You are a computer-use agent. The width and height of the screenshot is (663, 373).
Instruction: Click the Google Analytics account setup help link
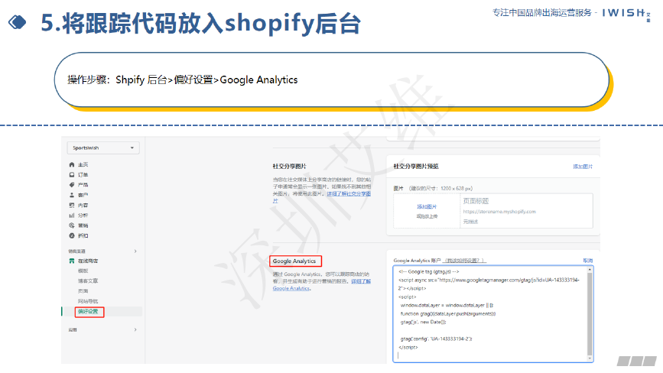(464, 261)
